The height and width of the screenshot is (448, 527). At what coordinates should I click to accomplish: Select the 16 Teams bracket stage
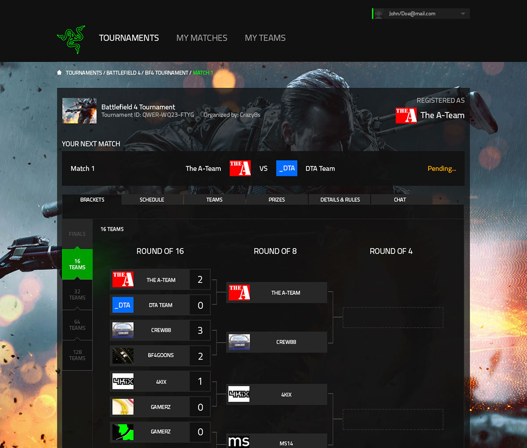[77, 264]
